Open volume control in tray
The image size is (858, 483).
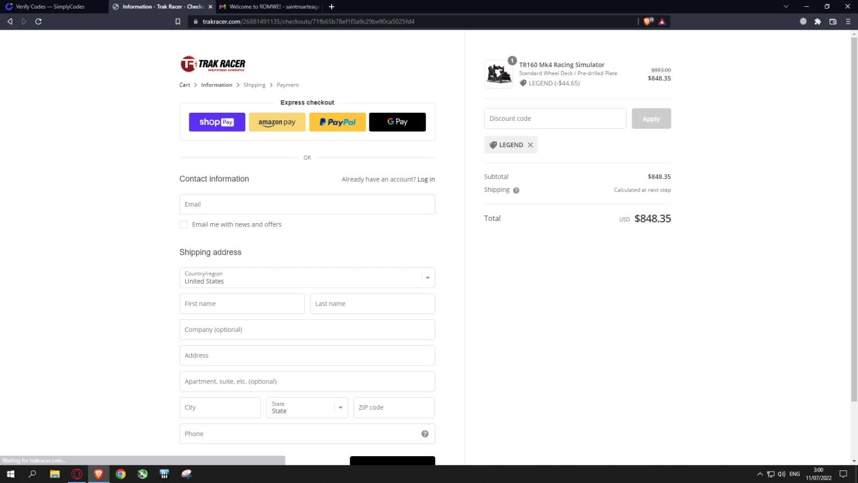pos(781,474)
